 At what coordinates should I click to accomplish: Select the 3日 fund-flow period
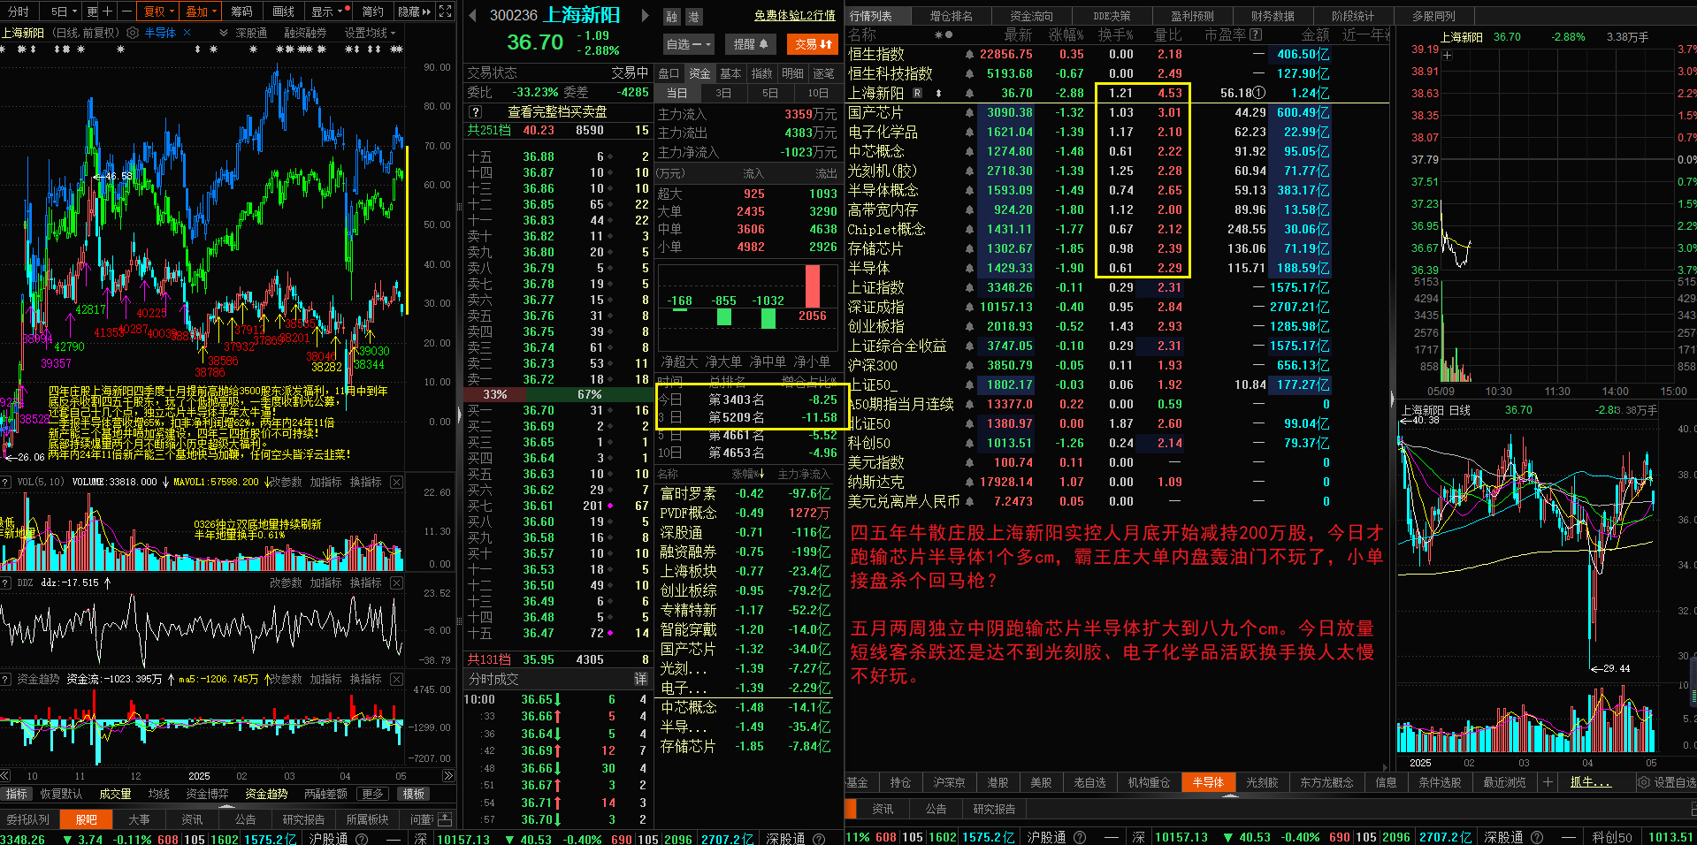723,93
